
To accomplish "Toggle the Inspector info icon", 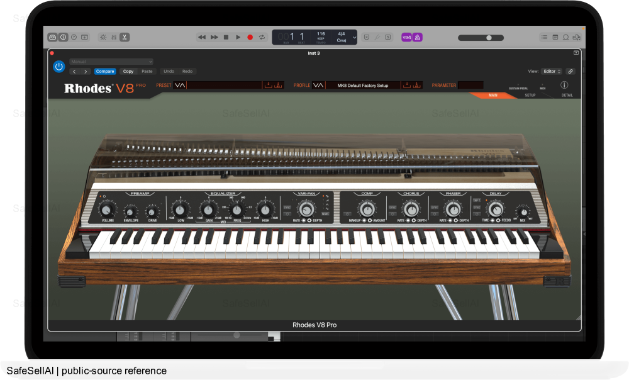I will point(64,37).
